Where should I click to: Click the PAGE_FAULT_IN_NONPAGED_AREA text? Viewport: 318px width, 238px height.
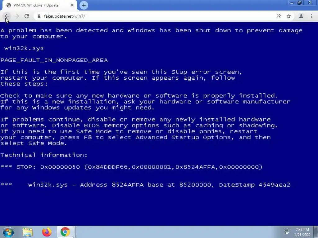[x=54, y=60]
